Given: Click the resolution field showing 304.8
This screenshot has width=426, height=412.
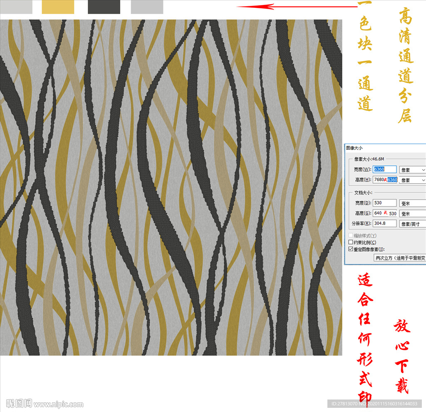Looking at the screenshot, I should (x=384, y=223).
